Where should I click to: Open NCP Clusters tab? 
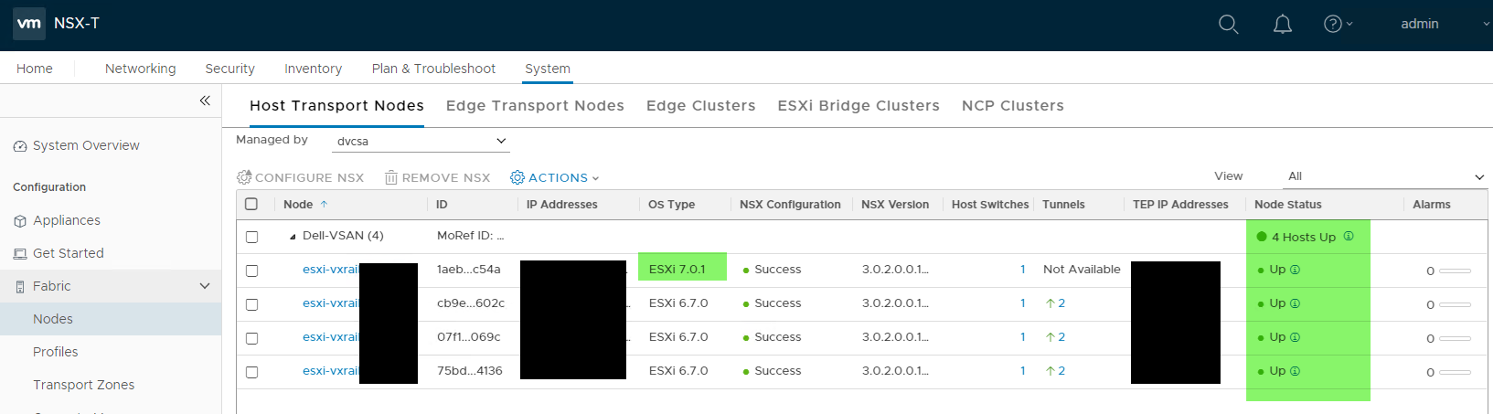pyautogui.click(x=1013, y=106)
